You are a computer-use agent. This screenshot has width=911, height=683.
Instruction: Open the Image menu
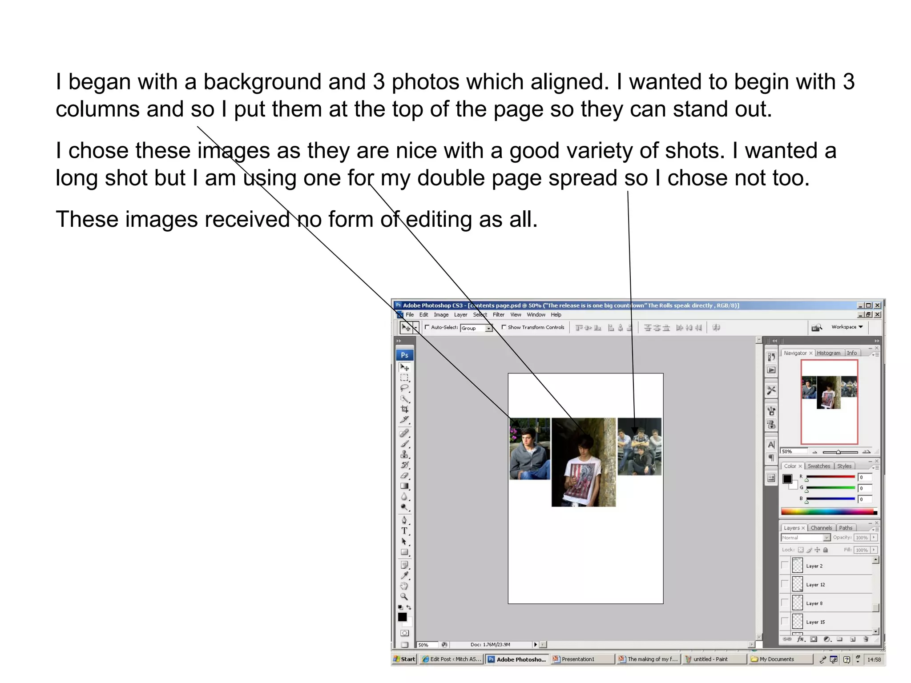[441, 314]
